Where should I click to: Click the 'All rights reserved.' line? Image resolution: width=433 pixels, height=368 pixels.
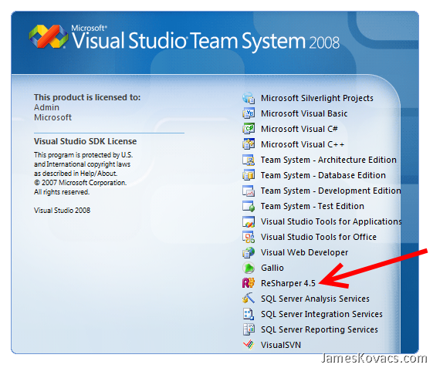(x=62, y=192)
